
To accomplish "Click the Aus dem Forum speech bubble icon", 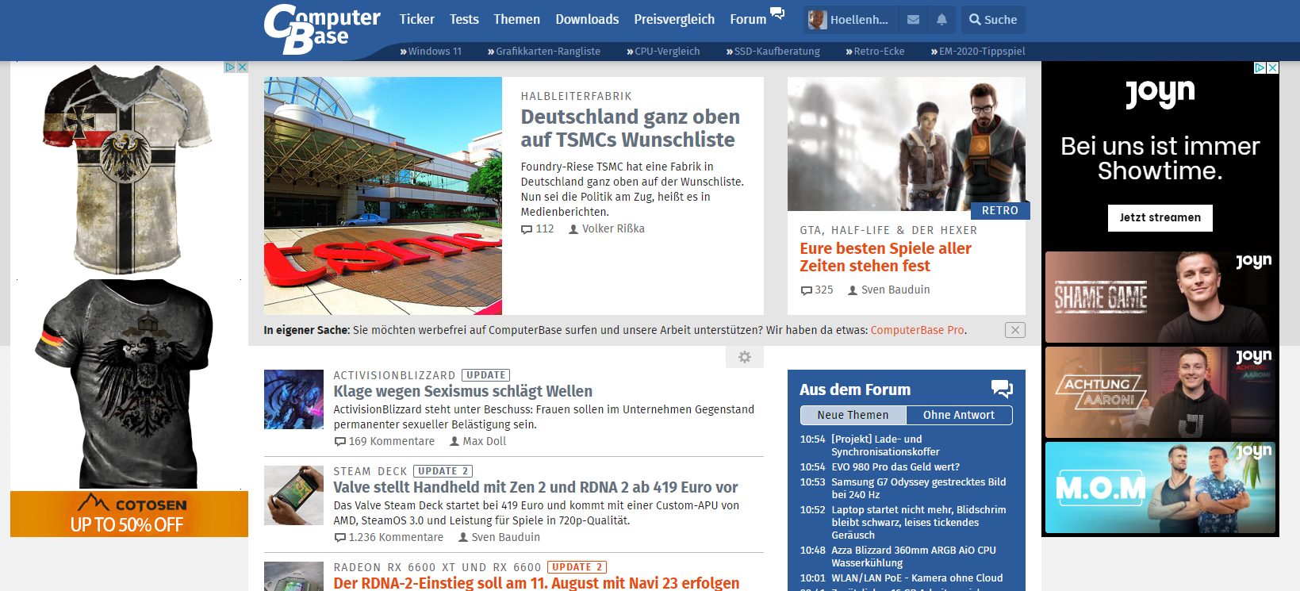I will [1002, 389].
